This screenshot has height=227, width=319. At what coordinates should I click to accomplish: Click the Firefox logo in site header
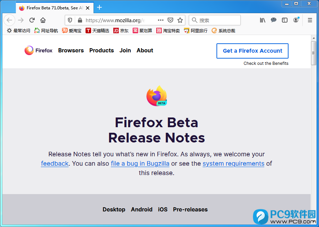click(x=38, y=50)
